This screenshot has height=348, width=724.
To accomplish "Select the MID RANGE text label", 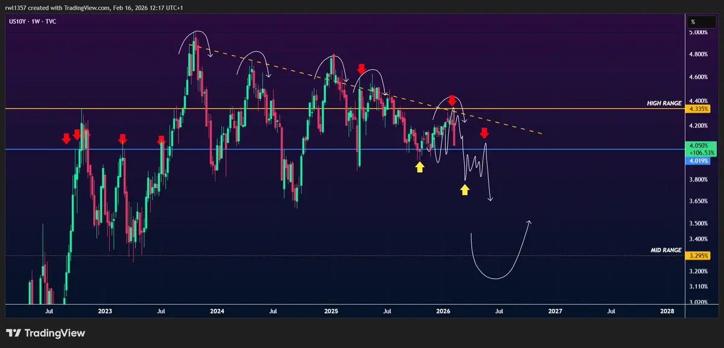I will [x=667, y=250].
